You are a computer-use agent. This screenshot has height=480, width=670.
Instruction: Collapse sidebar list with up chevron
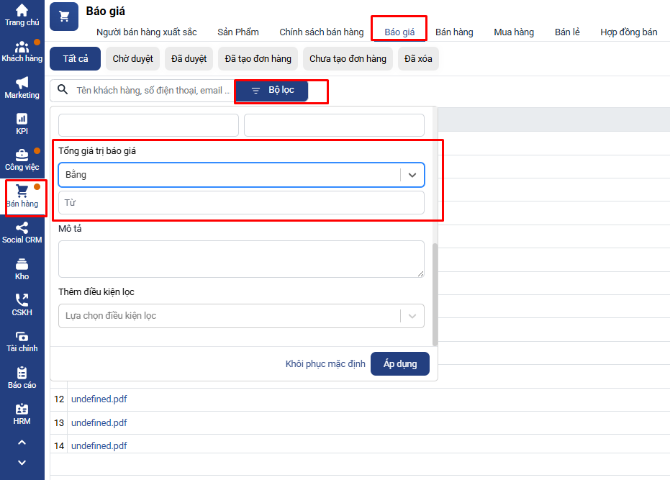pyautogui.click(x=22, y=443)
